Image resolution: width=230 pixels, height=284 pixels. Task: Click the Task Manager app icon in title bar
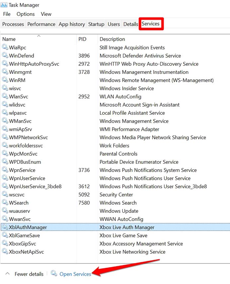coord(4,5)
